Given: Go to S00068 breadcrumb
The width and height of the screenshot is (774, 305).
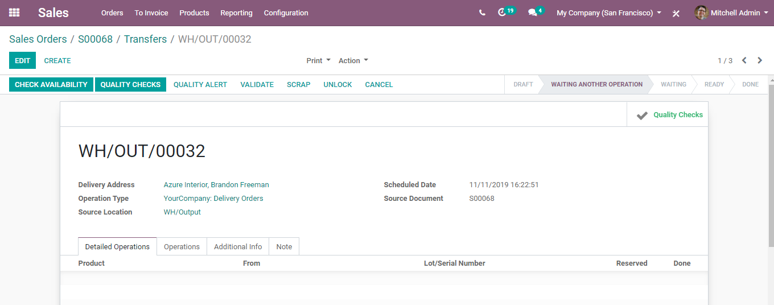Looking at the screenshot, I should 96,39.
